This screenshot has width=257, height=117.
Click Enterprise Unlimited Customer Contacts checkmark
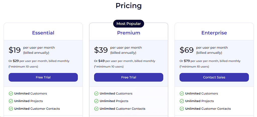(x=182, y=108)
